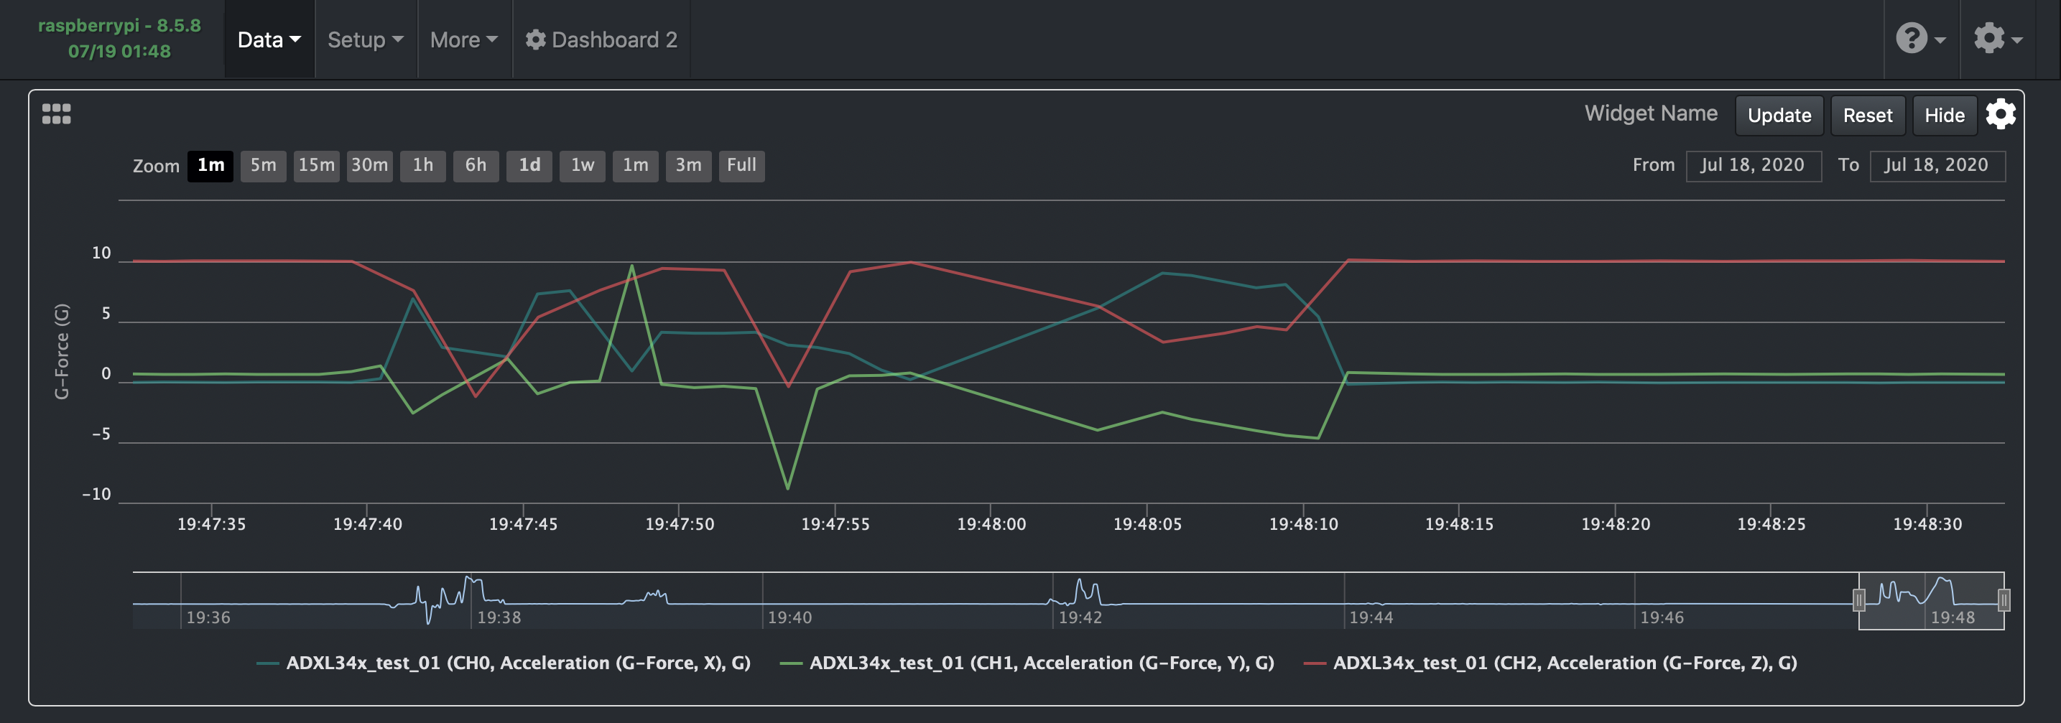Click the Update button
This screenshot has width=2061, height=723.
1779,115
